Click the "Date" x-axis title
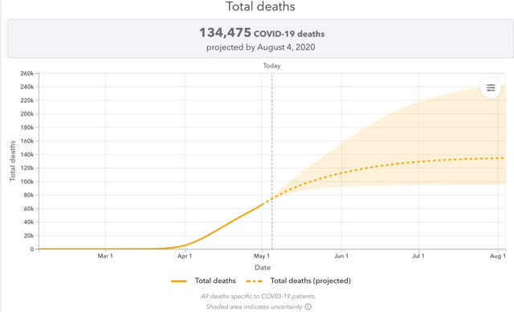 (263, 267)
